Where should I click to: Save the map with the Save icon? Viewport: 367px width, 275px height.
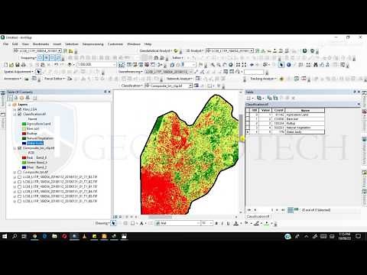coord(18,65)
